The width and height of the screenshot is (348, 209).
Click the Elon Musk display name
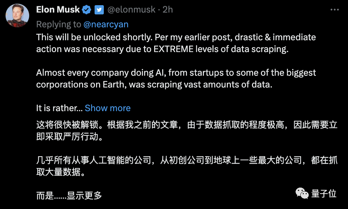coord(58,10)
